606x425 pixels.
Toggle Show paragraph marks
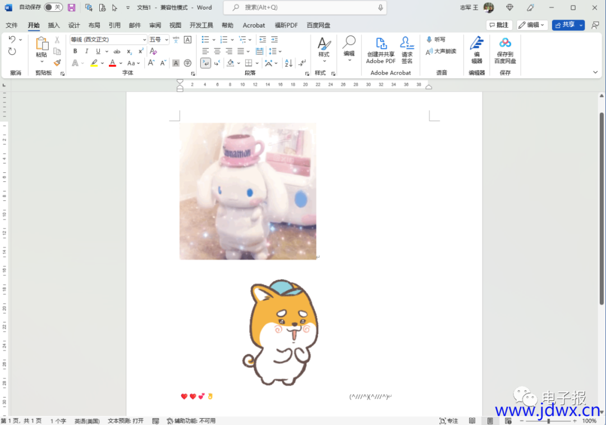(x=302, y=63)
